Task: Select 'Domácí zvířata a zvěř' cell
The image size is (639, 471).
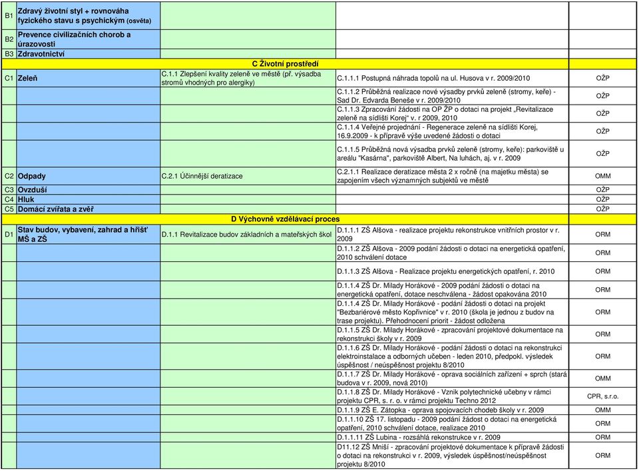Action: [x=89, y=209]
